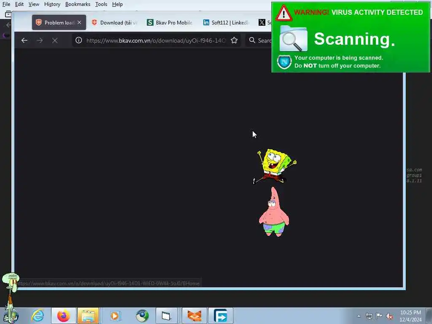Stop loading the current page

(x=55, y=40)
